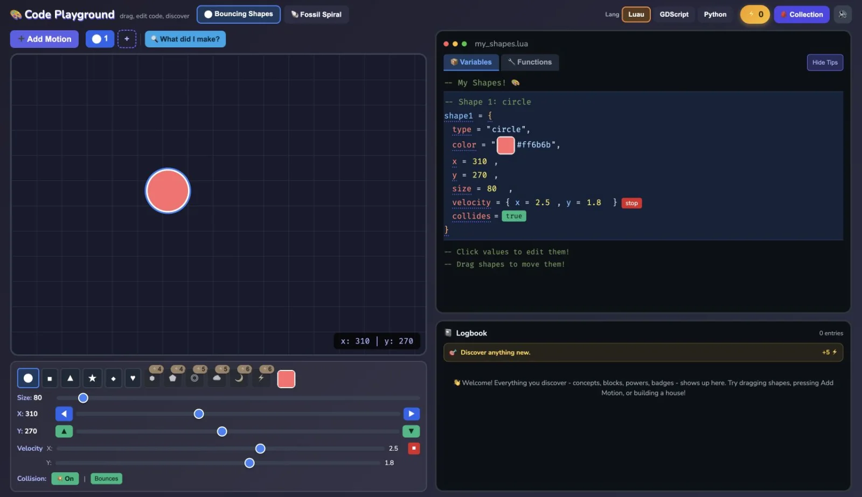This screenshot has height=497, width=862.
Task: Click the stop button in velocity code
Action: point(631,203)
